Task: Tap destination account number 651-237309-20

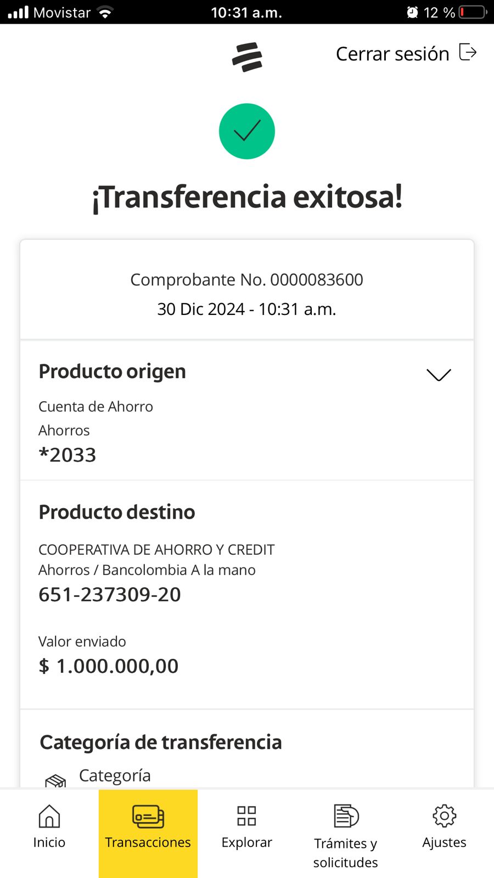Action: [110, 594]
